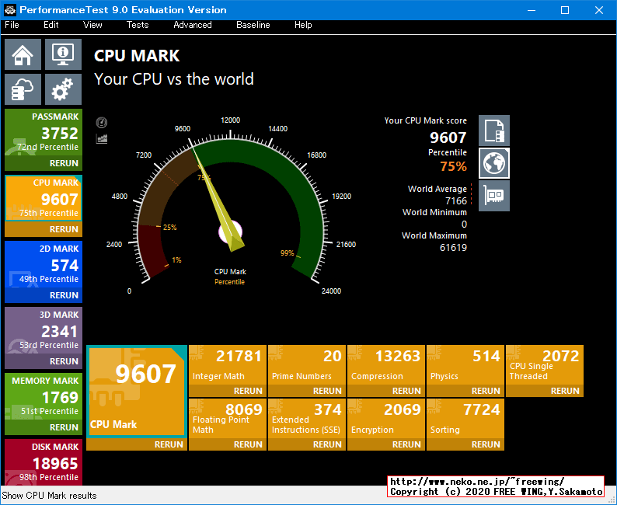Select the large CPU Mark 9607 tile
The width and height of the screenshot is (617, 505).
tap(137, 392)
